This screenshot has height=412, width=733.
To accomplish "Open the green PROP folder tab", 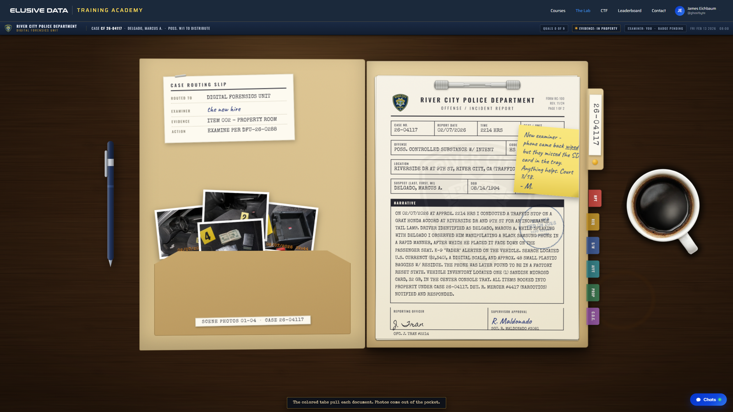I will tap(593, 293).
